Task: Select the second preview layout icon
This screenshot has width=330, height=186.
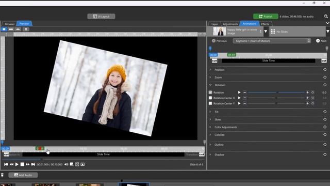Action: (11, 29)
